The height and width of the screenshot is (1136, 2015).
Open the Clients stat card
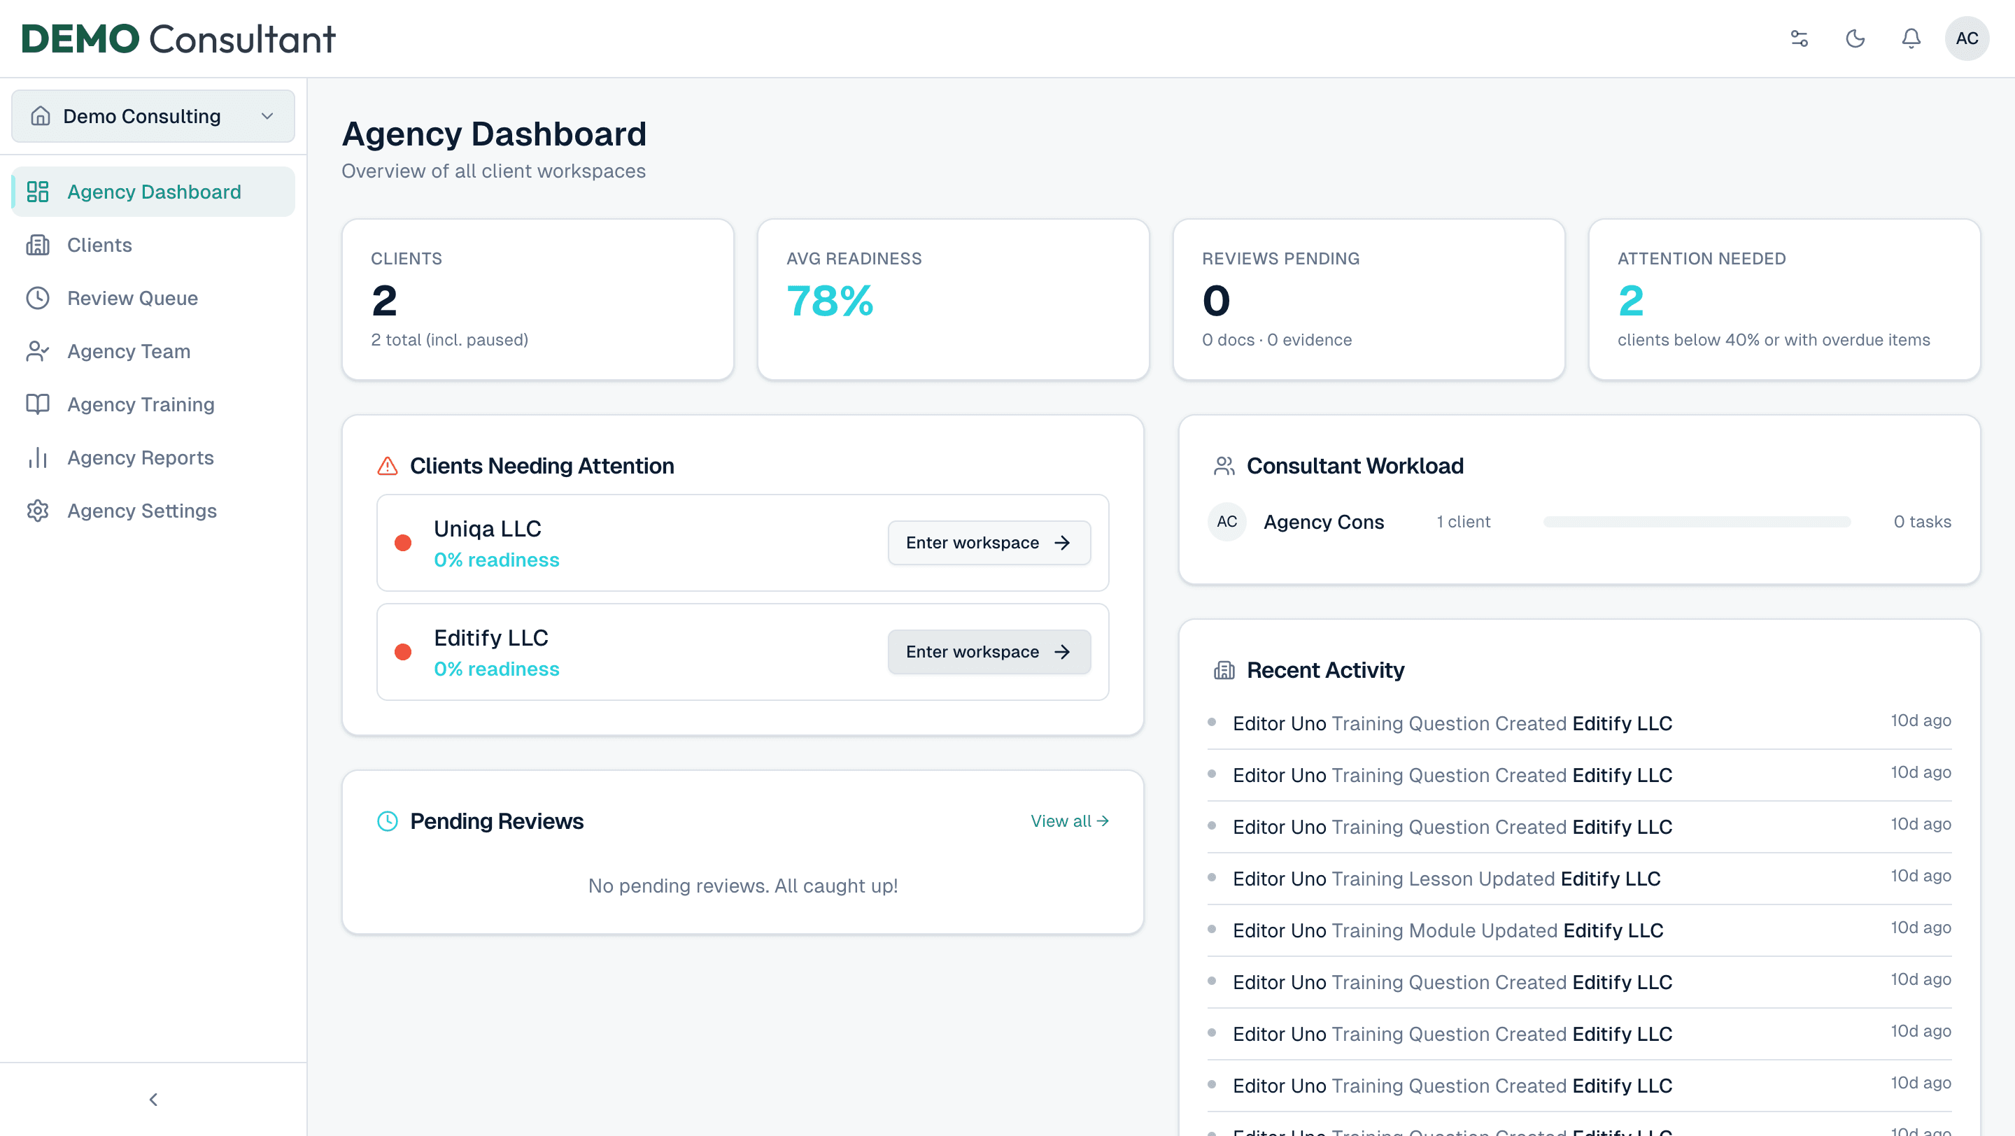coord(537,299)
